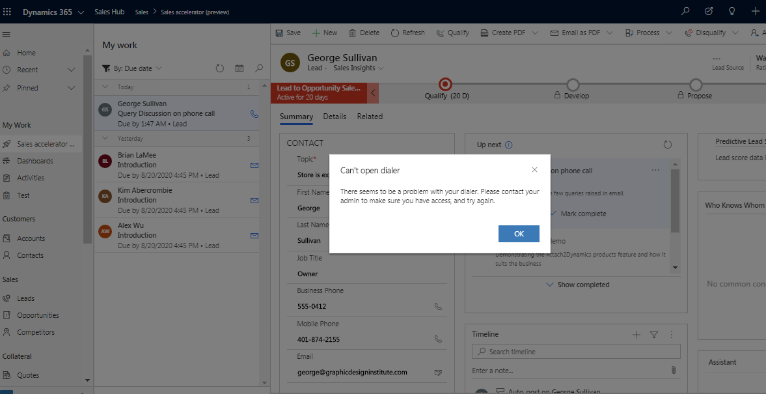Refresh the My work list
This screenshot has width=766, height=394.
[x=220, y=68]
